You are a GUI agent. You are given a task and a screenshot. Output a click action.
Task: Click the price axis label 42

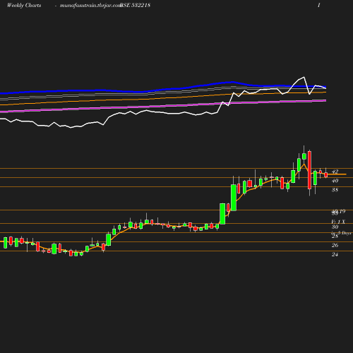[335, 172]
